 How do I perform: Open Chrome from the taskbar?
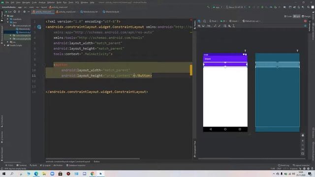click(x=93, y=174)
